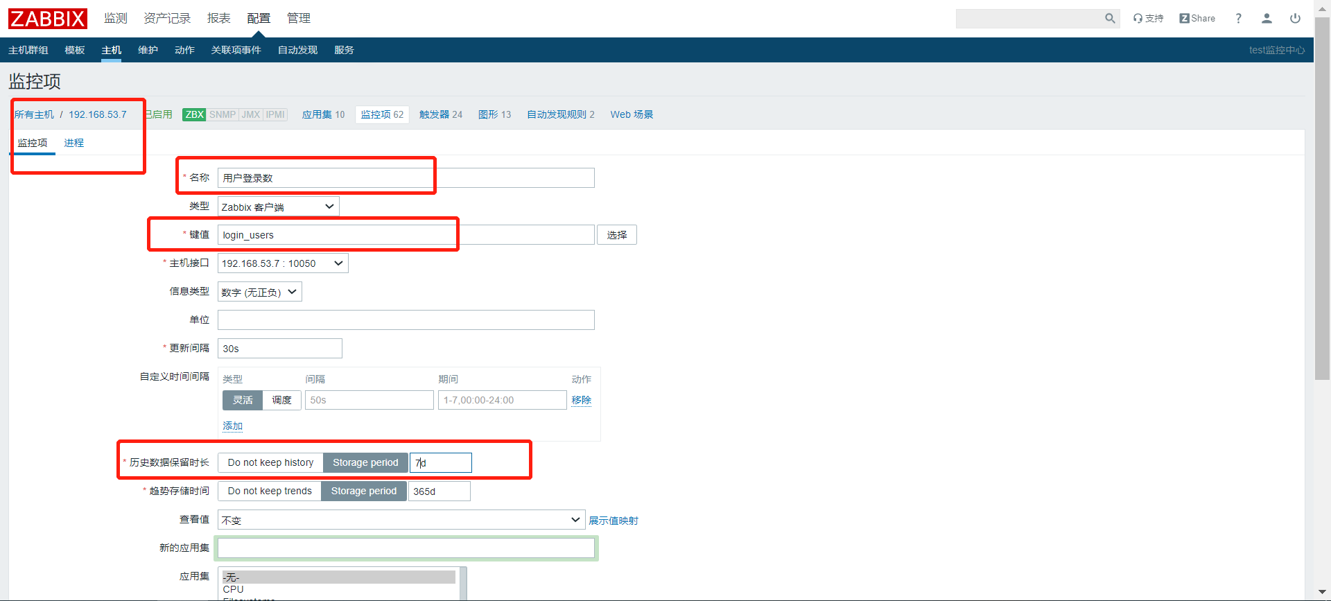The width and height of the screenshot is (1331, 601).
Task: Open 监测 top menu
Action: click(x=116, y=19)
